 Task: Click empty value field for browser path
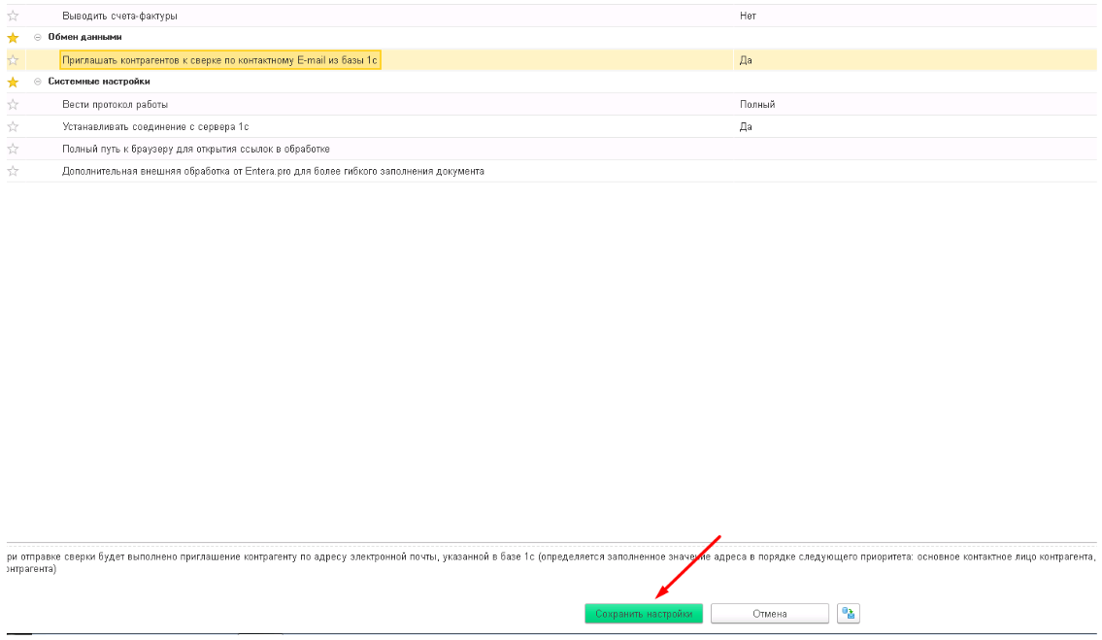coord(915,150)
